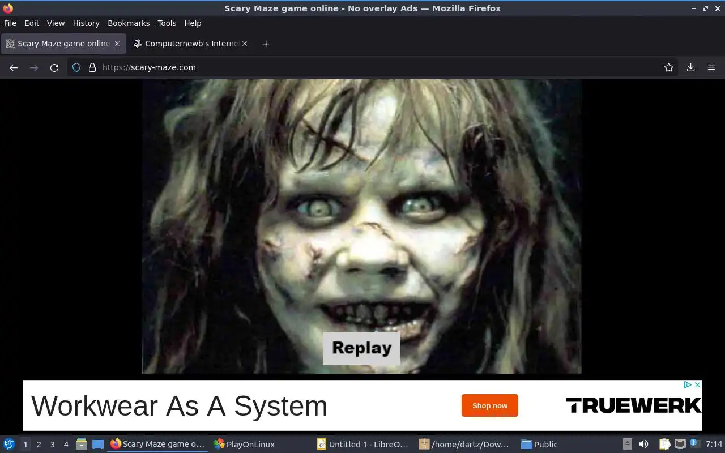Switch to Untitled 1 LibreOffice taskbar window
This screenshot has width=725, height=453.
(362, 445)
